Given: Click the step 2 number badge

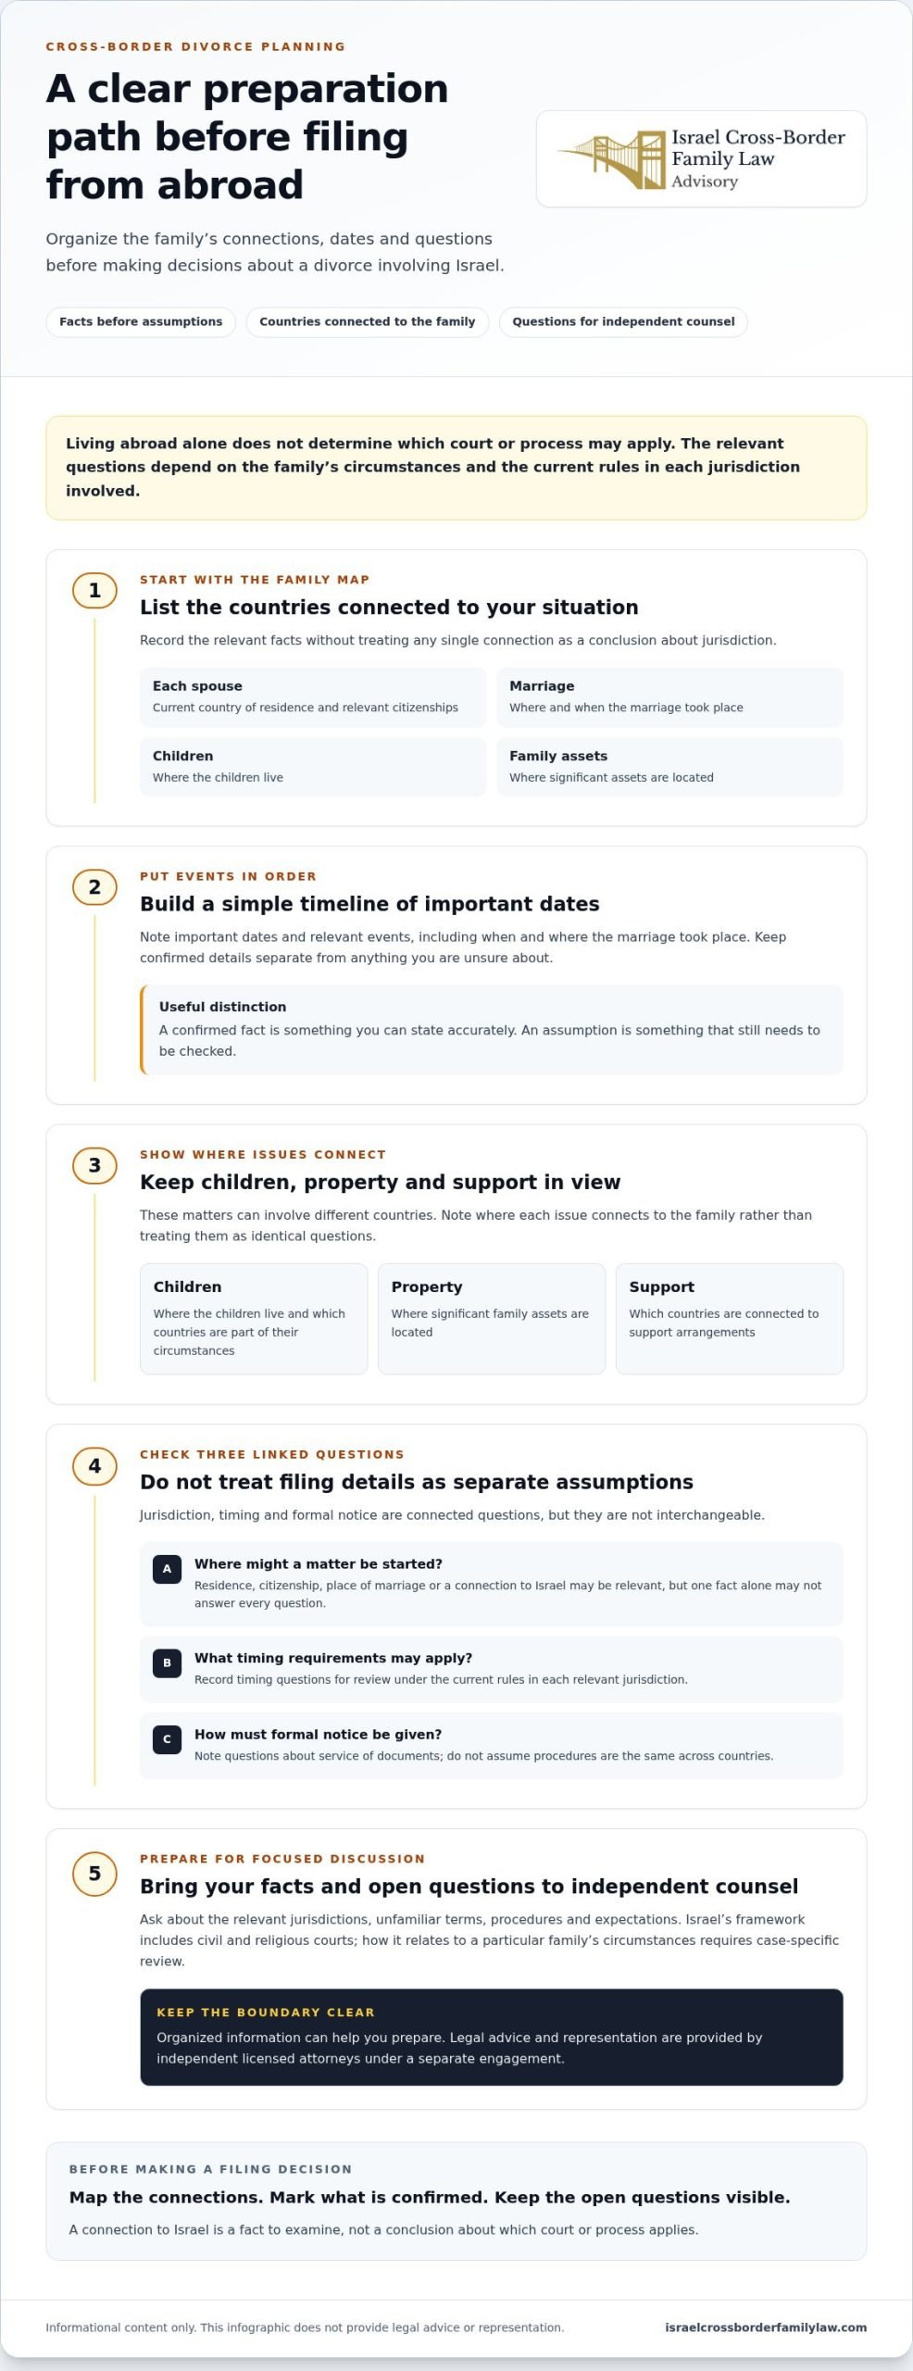Looking at the screenshot, I should coord(94,886).
